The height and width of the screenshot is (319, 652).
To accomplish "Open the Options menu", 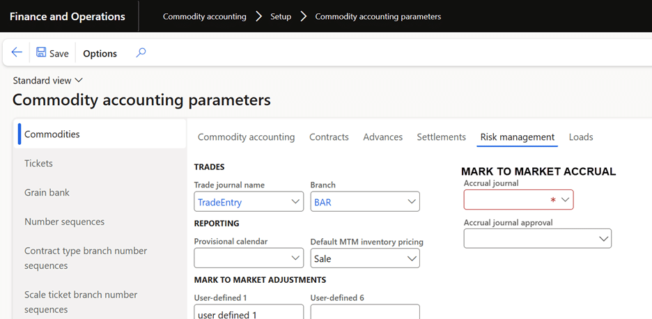I will (x=100, y=54).
